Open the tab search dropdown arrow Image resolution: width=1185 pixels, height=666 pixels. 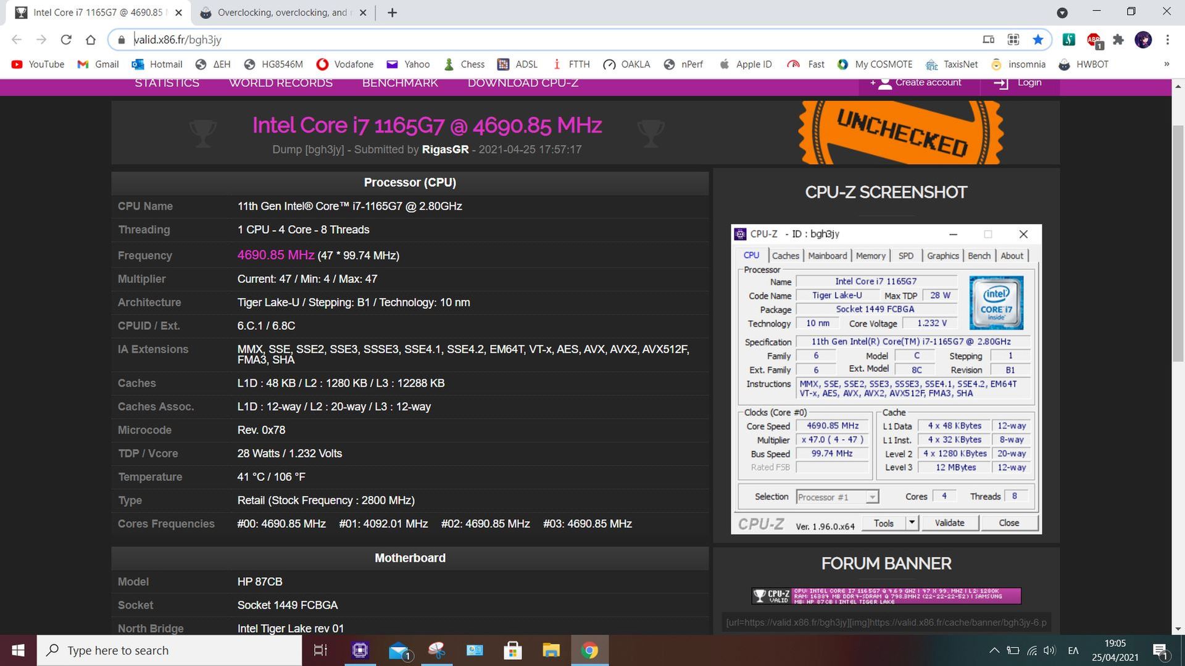point(1062,12)
